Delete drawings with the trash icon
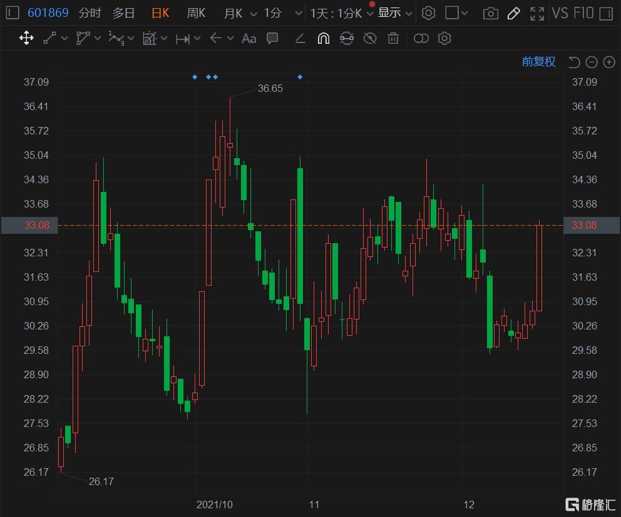 [x=393, y=39]
